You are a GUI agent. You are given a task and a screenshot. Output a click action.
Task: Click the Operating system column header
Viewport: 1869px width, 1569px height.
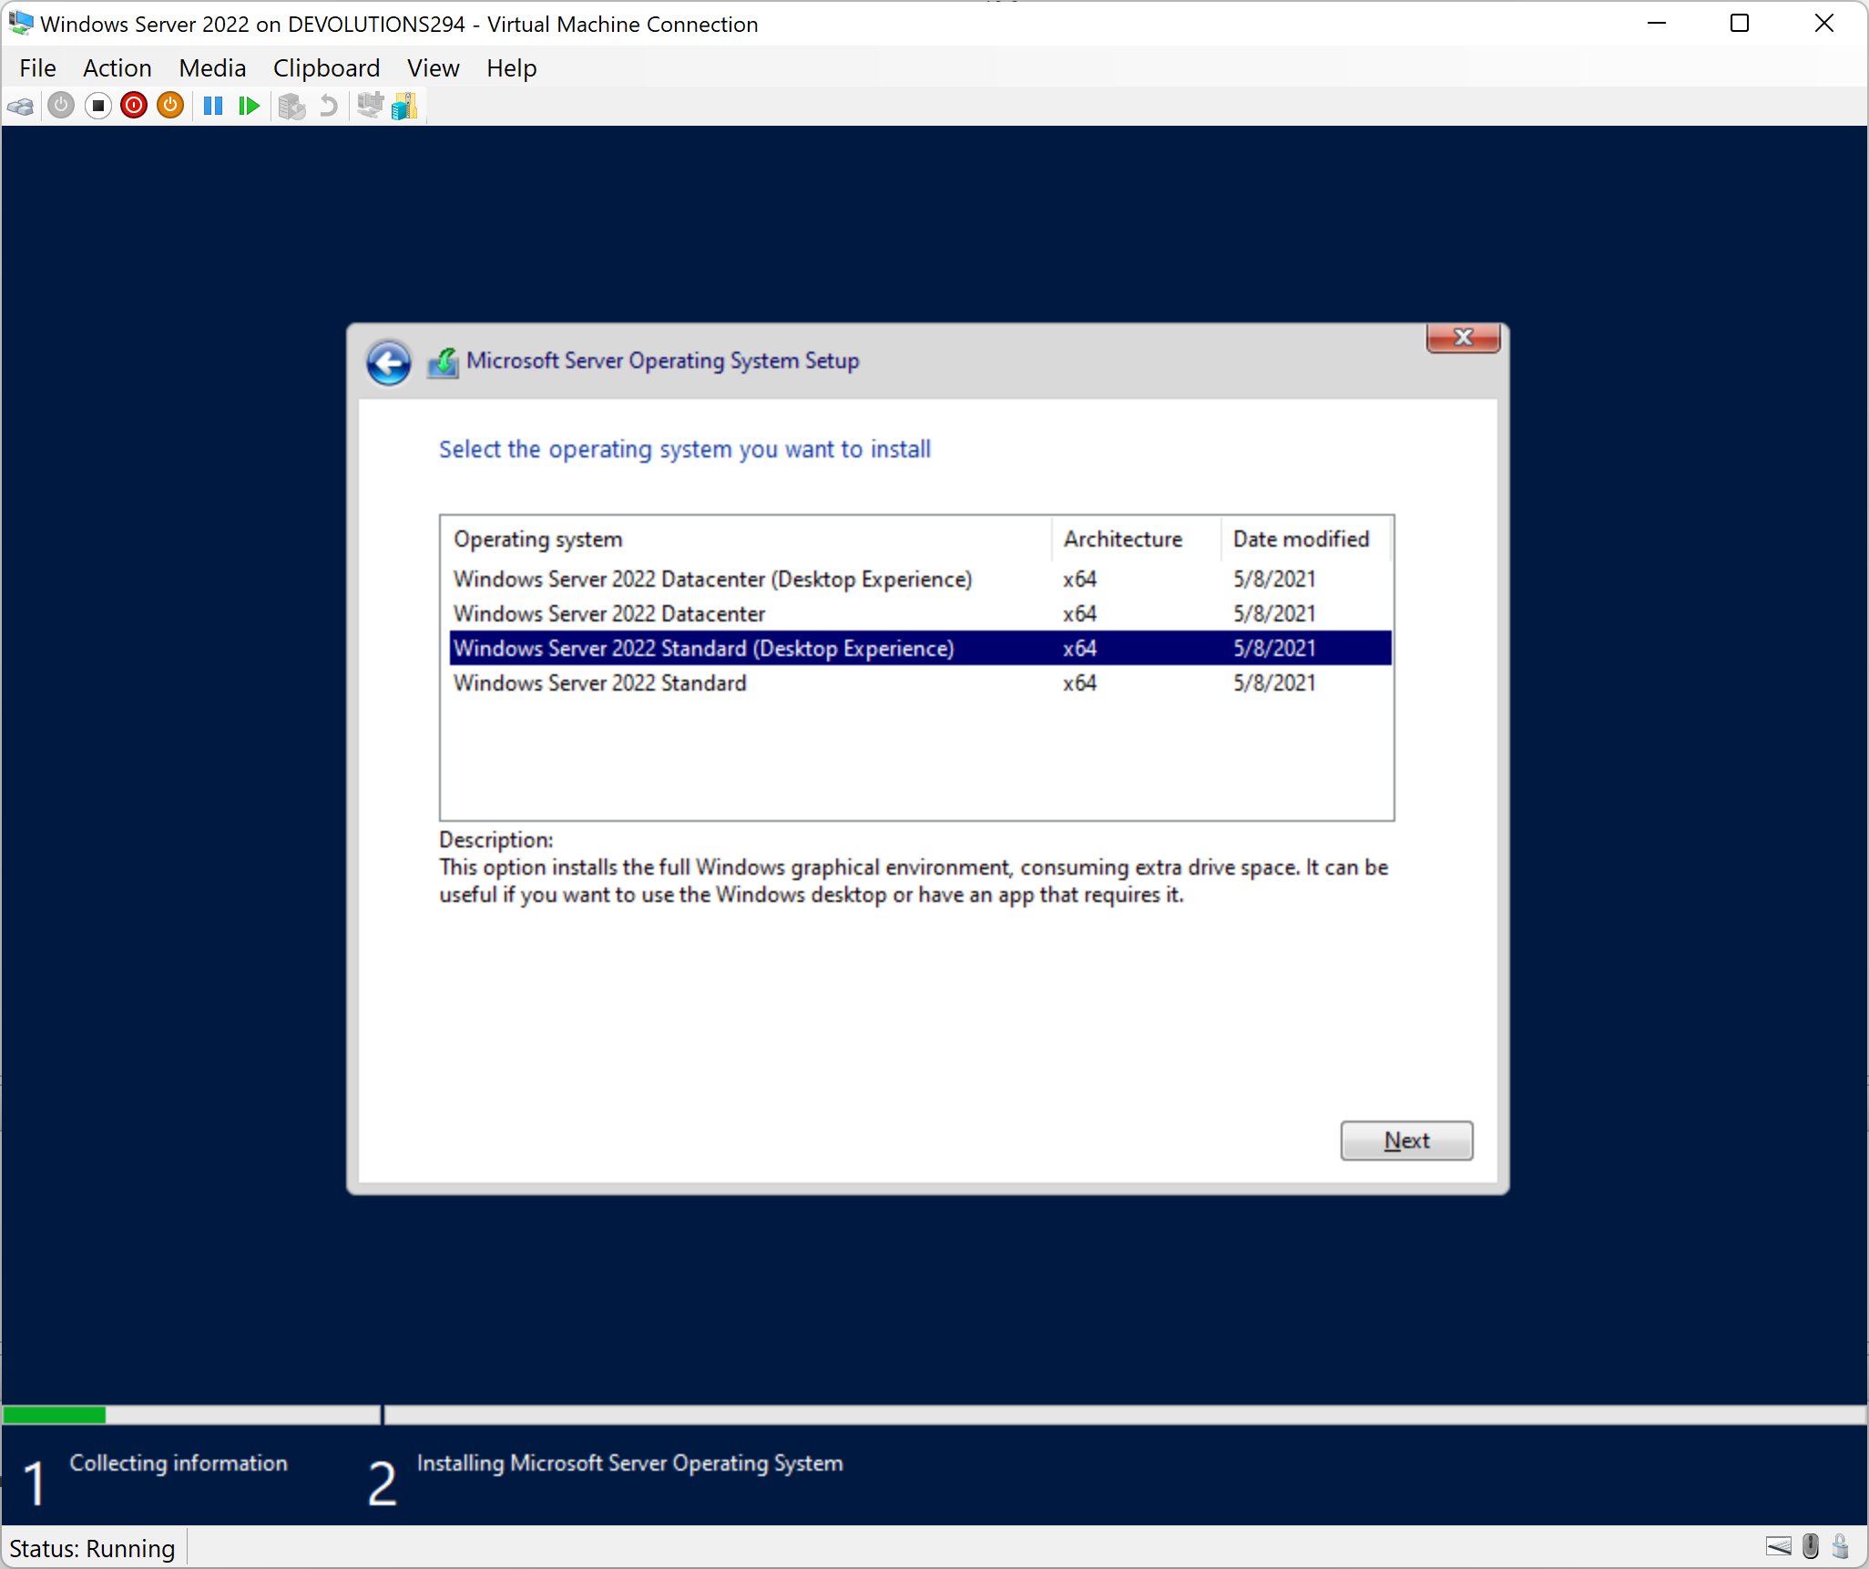tap(747, 539)
